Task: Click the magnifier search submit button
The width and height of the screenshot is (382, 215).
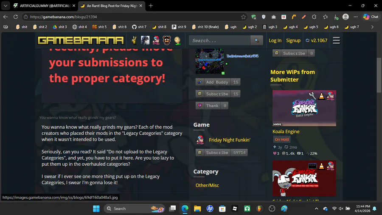Action: [x=256, y=40]
